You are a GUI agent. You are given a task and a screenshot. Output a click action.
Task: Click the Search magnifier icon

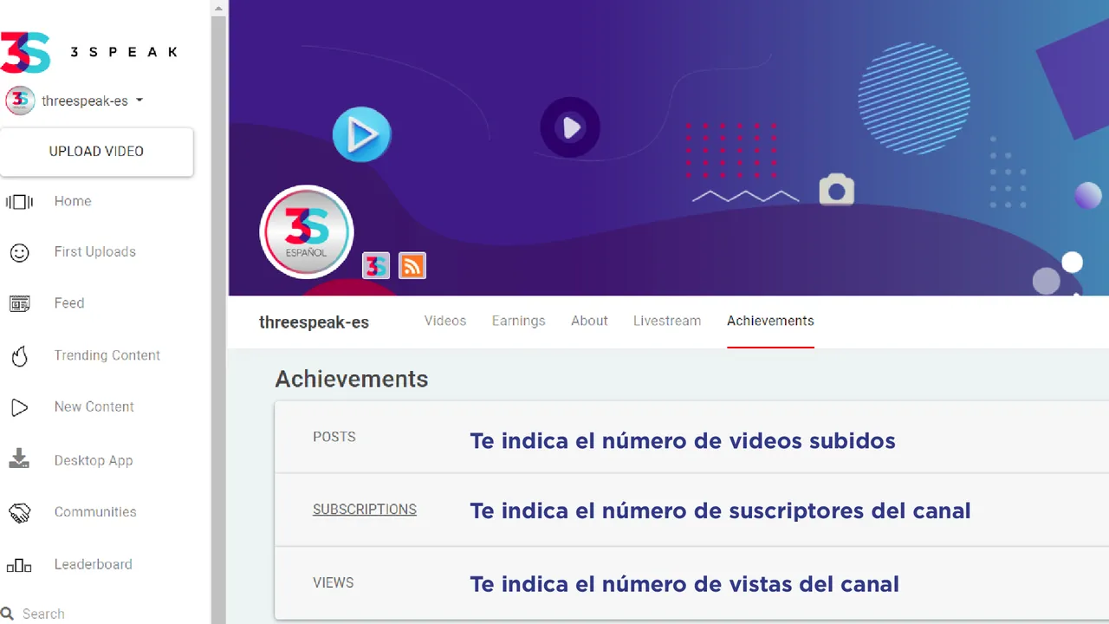(7, 614)
